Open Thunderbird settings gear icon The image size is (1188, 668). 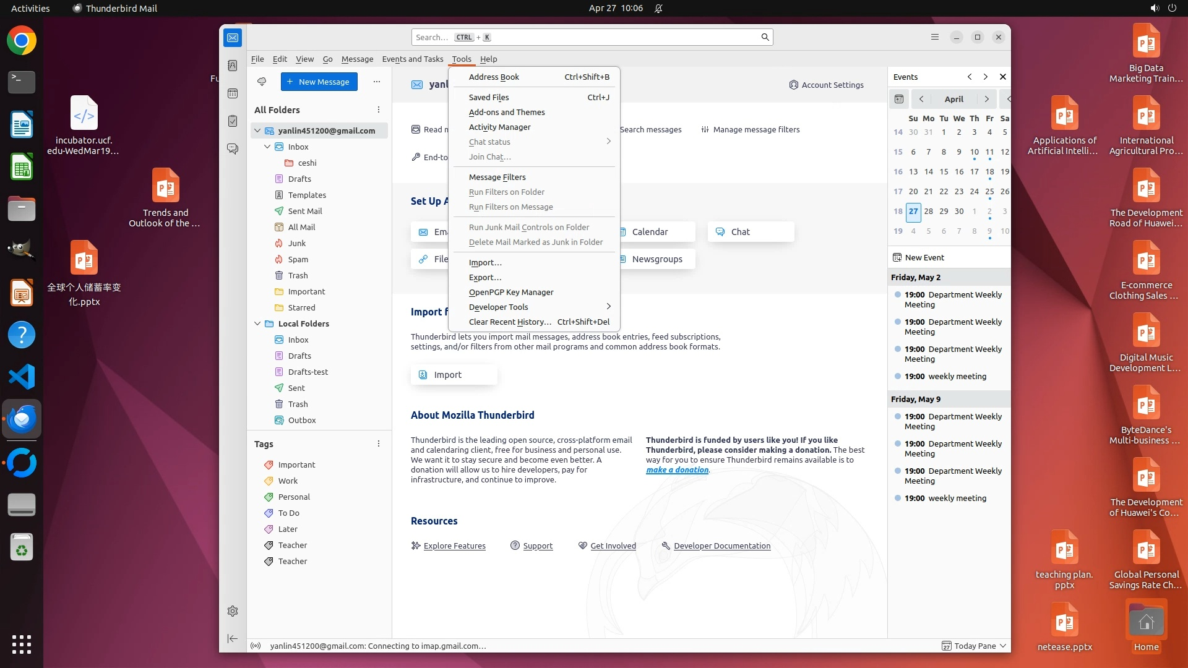click(x=233, y=611)
